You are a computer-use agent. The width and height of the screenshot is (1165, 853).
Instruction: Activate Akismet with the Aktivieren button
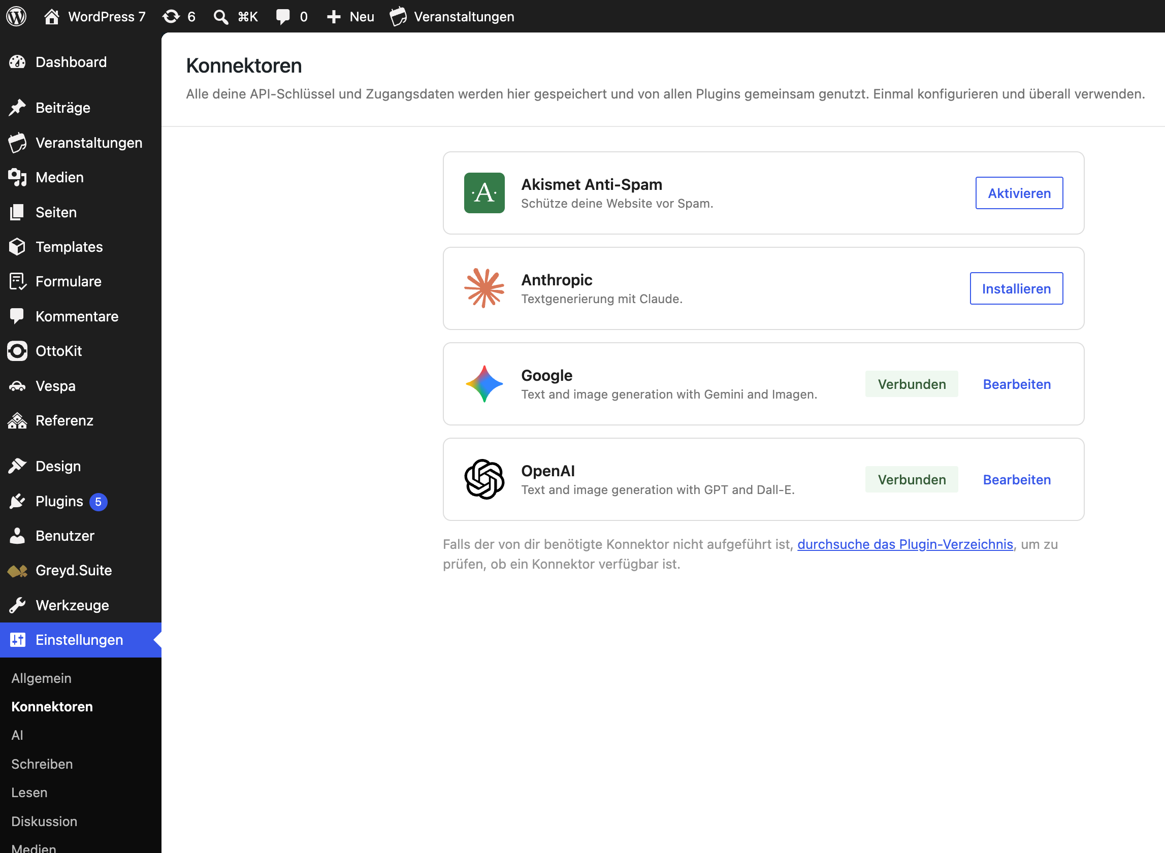click(x=1019, y=193)
